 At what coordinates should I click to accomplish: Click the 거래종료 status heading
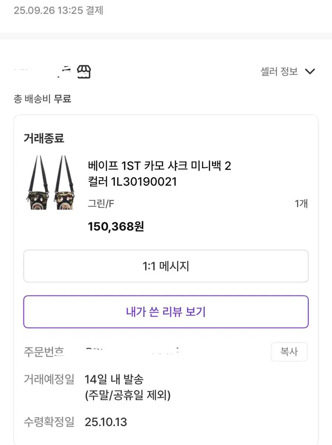(44, 138)
